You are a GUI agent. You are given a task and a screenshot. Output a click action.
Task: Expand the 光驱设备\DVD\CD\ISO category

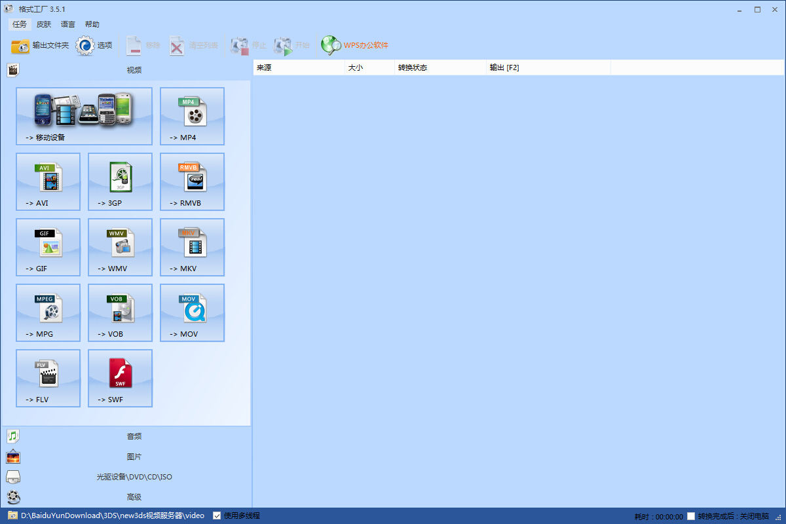point(126,477)
